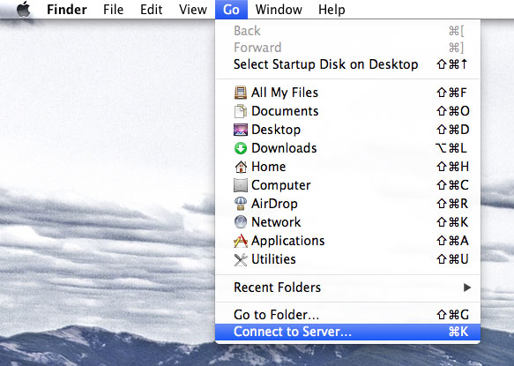Viewport: 514px width, 366px height.
Task: Choose Select Startup Disk on Desktop
Action: 347,64
